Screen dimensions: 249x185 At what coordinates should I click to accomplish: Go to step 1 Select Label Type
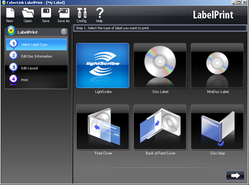click(x=37, y=44)
